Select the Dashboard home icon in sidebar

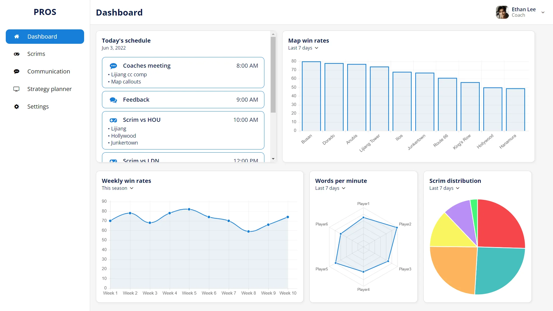16,36
